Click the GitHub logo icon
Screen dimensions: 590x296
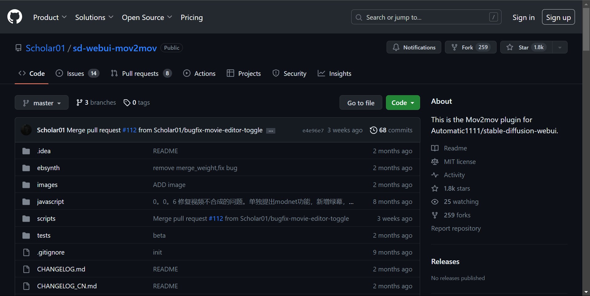tap(15, 17)
